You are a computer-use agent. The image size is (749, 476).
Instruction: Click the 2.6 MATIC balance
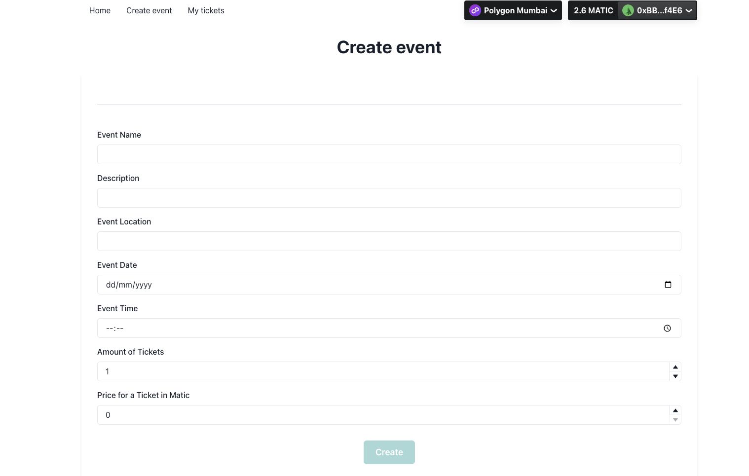(x=593, y=10)
